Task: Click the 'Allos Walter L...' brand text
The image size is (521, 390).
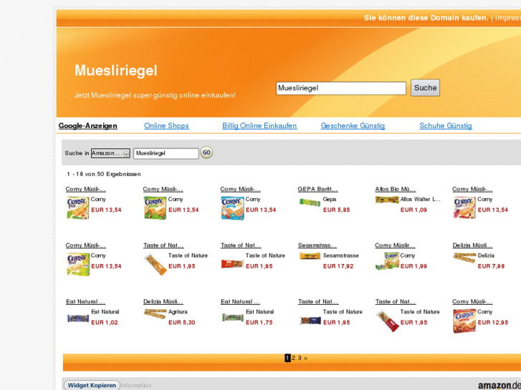Action: pyautogui.click(x=421, y=199)
